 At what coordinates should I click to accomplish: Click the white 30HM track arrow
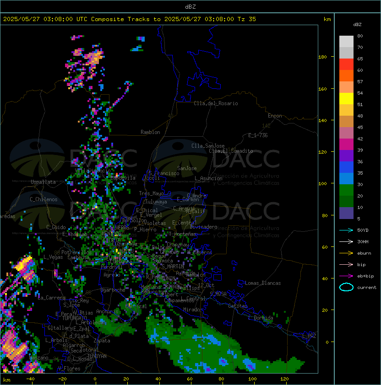(346, 241)
